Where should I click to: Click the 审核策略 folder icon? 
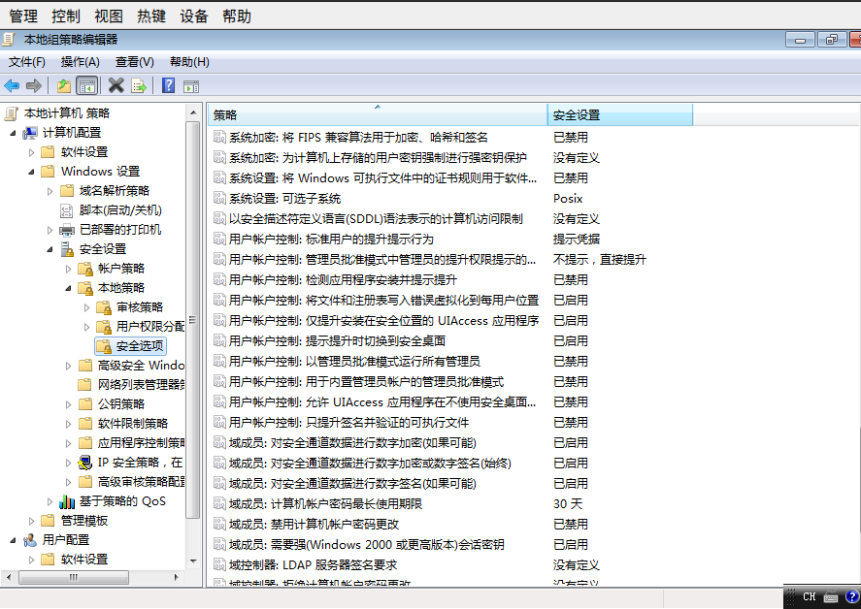(104, 307)
